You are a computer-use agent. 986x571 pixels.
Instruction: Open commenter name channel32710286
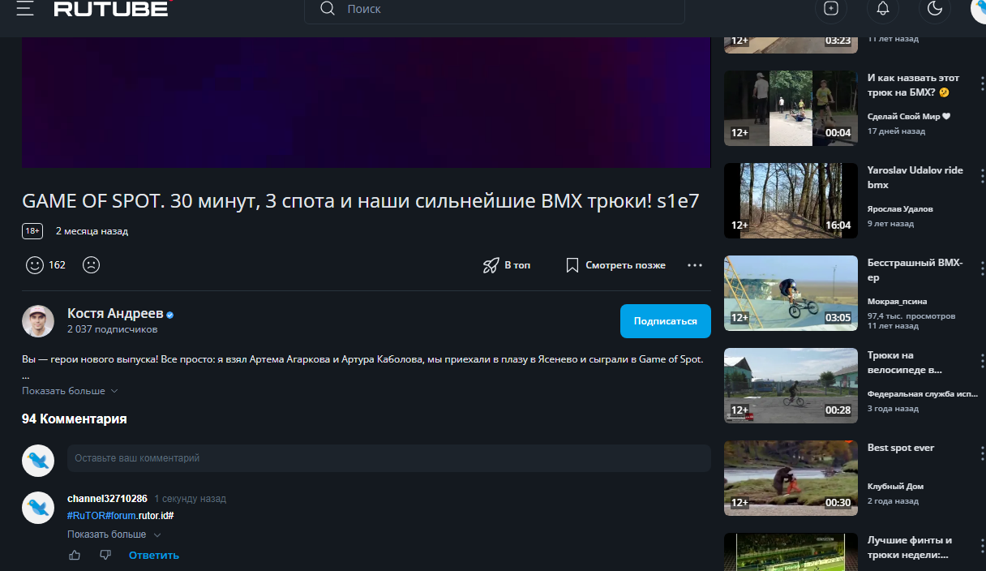pos(107,499)
